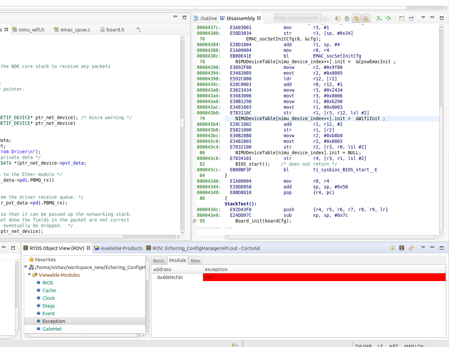Show hidden editor tabs list

coord(138,30)
